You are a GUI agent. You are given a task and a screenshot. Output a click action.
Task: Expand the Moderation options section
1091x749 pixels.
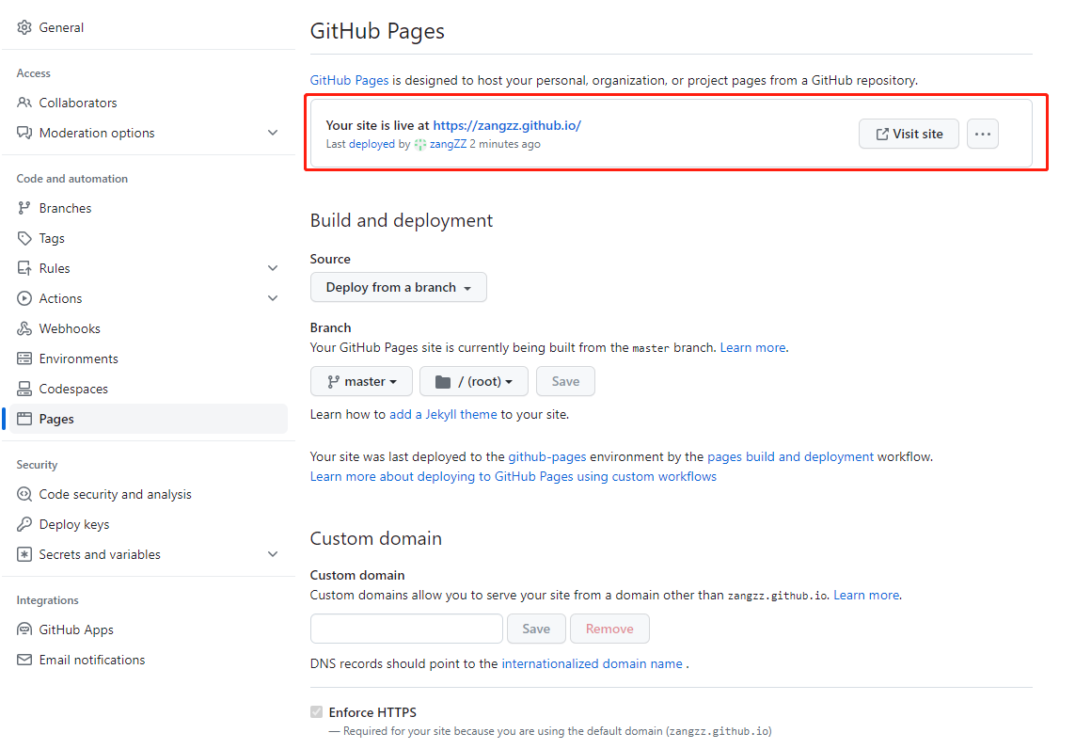click(273, 133)
